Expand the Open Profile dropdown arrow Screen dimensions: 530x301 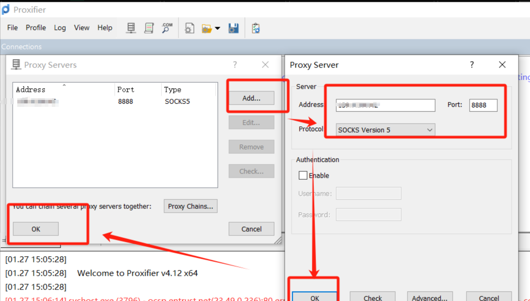[x=218, y=28]
